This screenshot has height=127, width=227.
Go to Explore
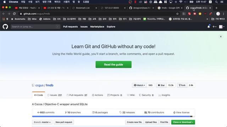click(x=111, y=27)
